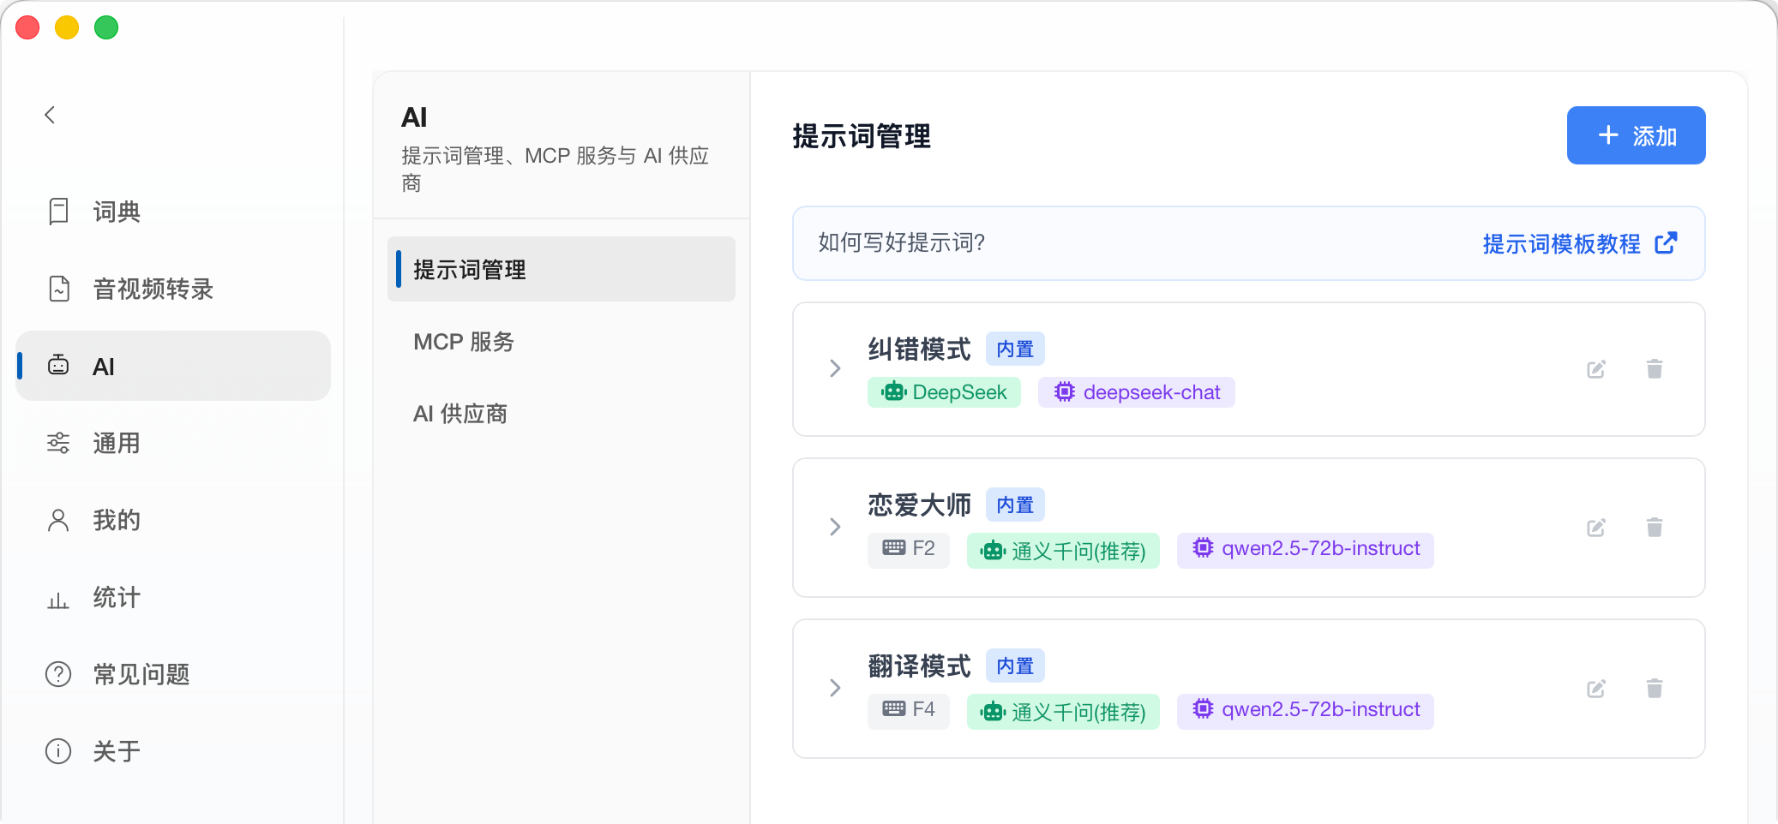Open 音视频转录 settings section

click(x=173, y=289)
